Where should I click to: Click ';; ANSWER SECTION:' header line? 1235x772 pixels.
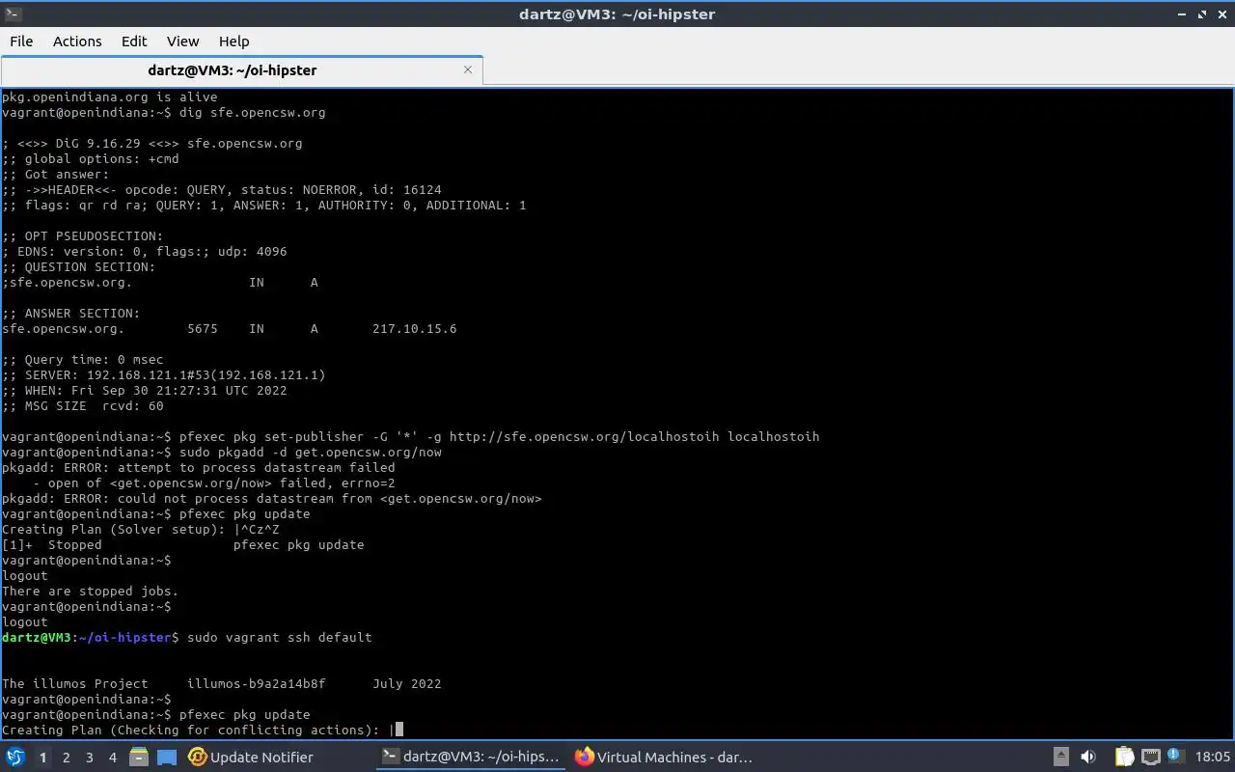[x=70, y=313]
